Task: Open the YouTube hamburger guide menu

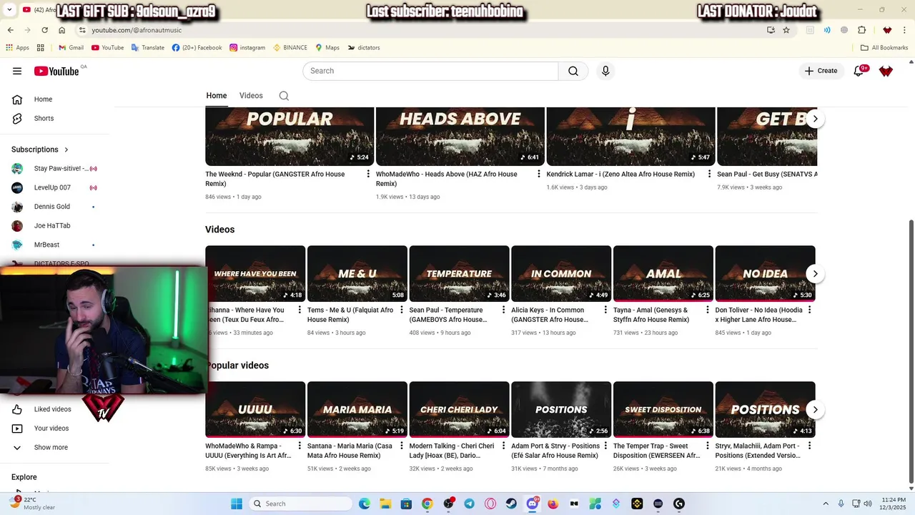Action: tap(17, 71)
